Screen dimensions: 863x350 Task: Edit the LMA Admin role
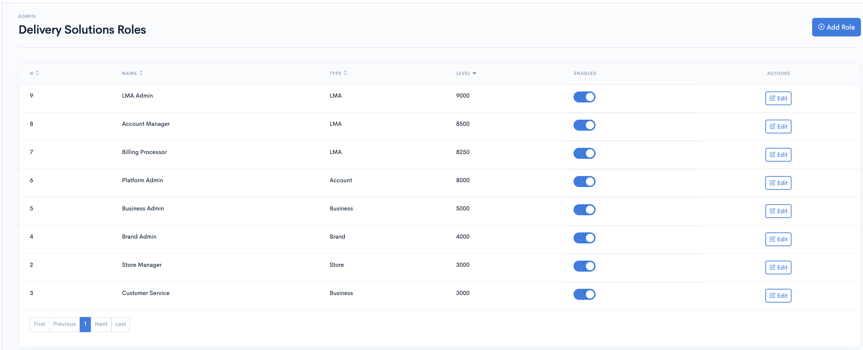click(778, 98)
